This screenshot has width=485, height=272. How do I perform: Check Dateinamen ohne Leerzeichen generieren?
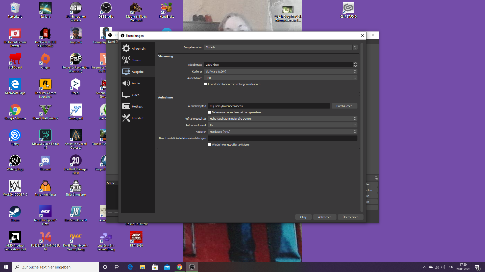[x=209, y=112]
